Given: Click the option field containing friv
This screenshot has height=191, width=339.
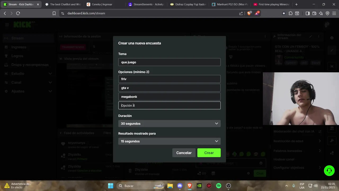Looking at the screenshot, I should (x=169, y=79).
